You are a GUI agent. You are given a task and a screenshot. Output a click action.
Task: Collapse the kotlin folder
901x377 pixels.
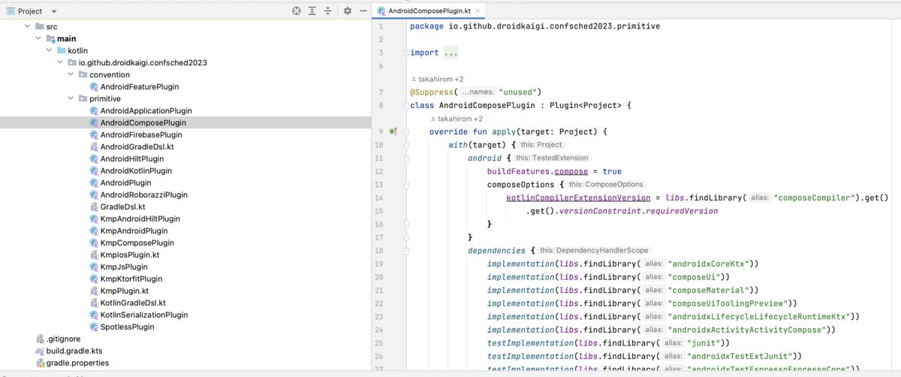coord(50,50)
